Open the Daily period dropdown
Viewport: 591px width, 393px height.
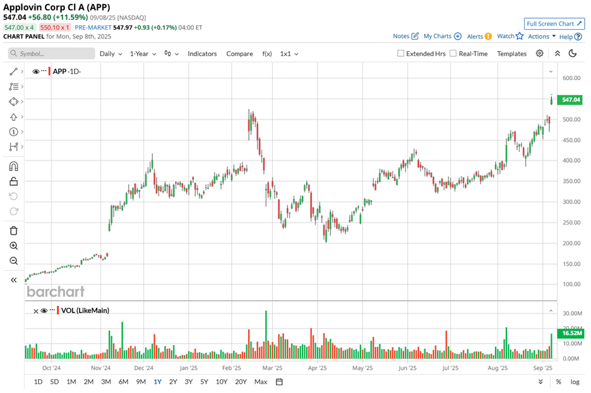pyautogui.click(x=111, y=54)
